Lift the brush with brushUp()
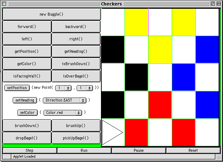Viewport: 223px width, 162px height. tap(76, 126)
